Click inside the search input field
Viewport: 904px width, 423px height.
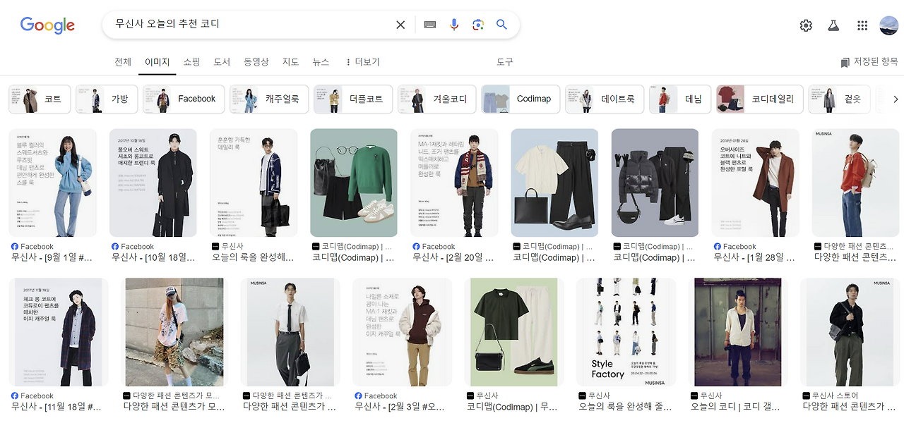tap(247, 24)
